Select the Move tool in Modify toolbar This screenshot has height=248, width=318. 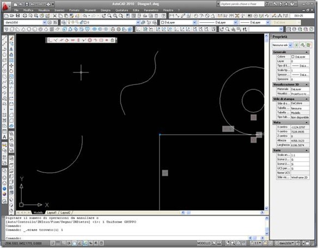[11, 65]
